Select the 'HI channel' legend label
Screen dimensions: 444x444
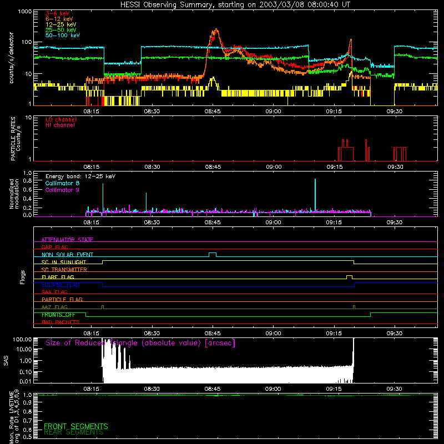60,125
